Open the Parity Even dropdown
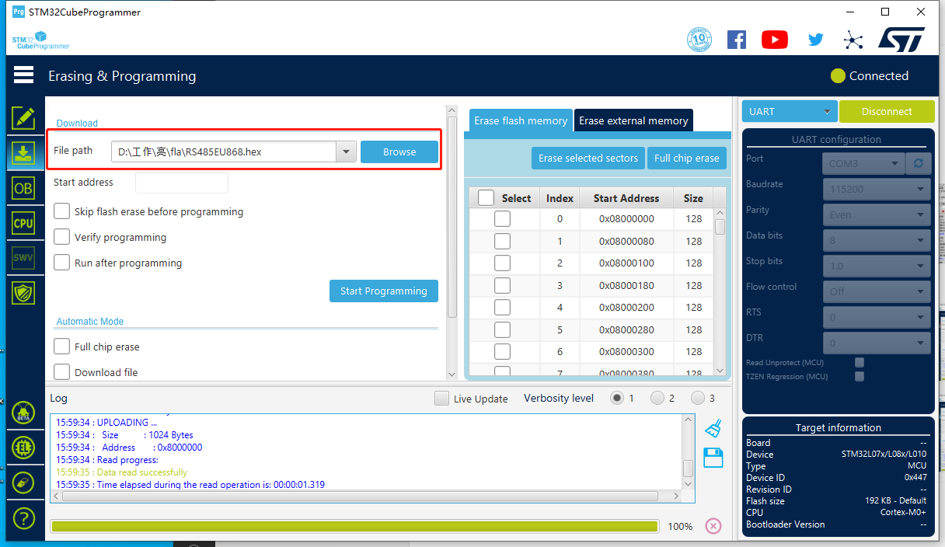 pyautogui.click(x=877, y=214)
